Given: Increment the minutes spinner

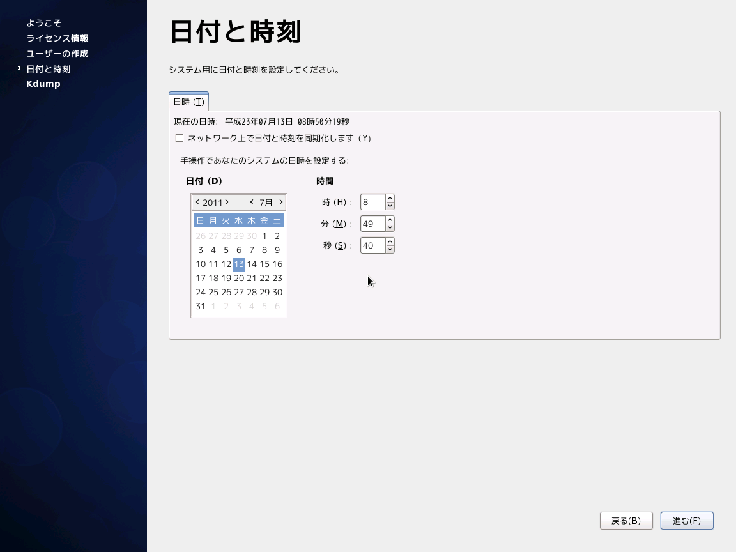Looking at the screenshot, I should coord(390,220).
